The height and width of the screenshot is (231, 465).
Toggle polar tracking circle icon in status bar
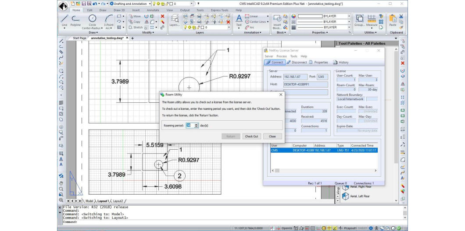click(324, 228)
